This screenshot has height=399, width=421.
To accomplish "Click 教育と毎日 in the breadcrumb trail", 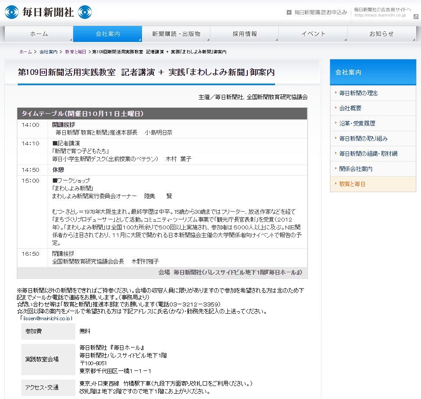I will pyautogui.click(x=75, y=51).
